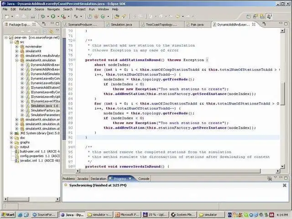Click Package Explorer scroll left arrow
This screenshot has width=292, height=219.
(6, 199)
